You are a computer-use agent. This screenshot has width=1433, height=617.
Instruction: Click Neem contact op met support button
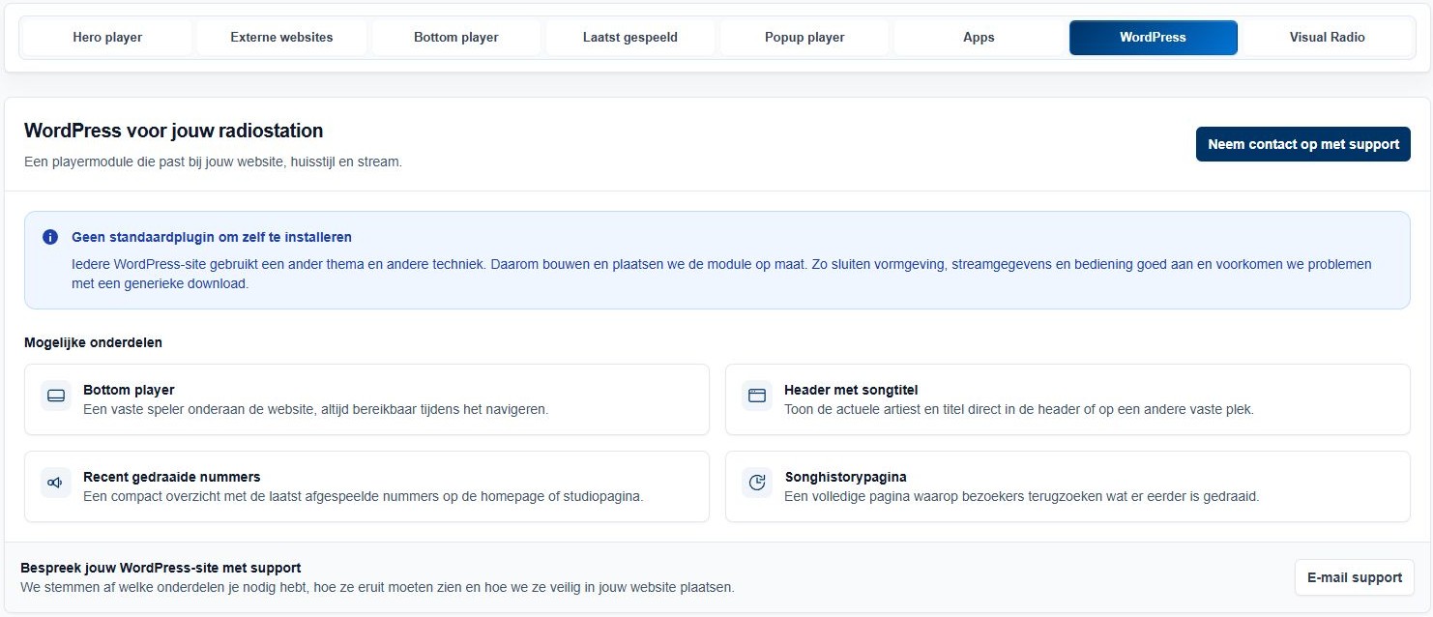coord(1303,144)
